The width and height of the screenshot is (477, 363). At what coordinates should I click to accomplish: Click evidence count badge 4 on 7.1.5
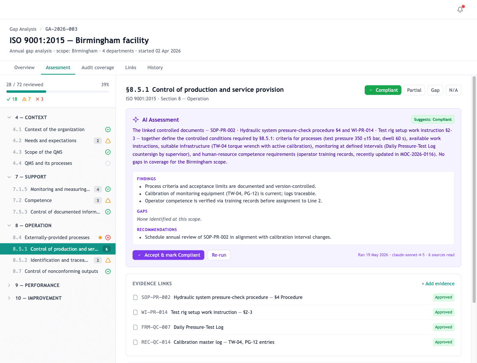[x=98, y=189]
